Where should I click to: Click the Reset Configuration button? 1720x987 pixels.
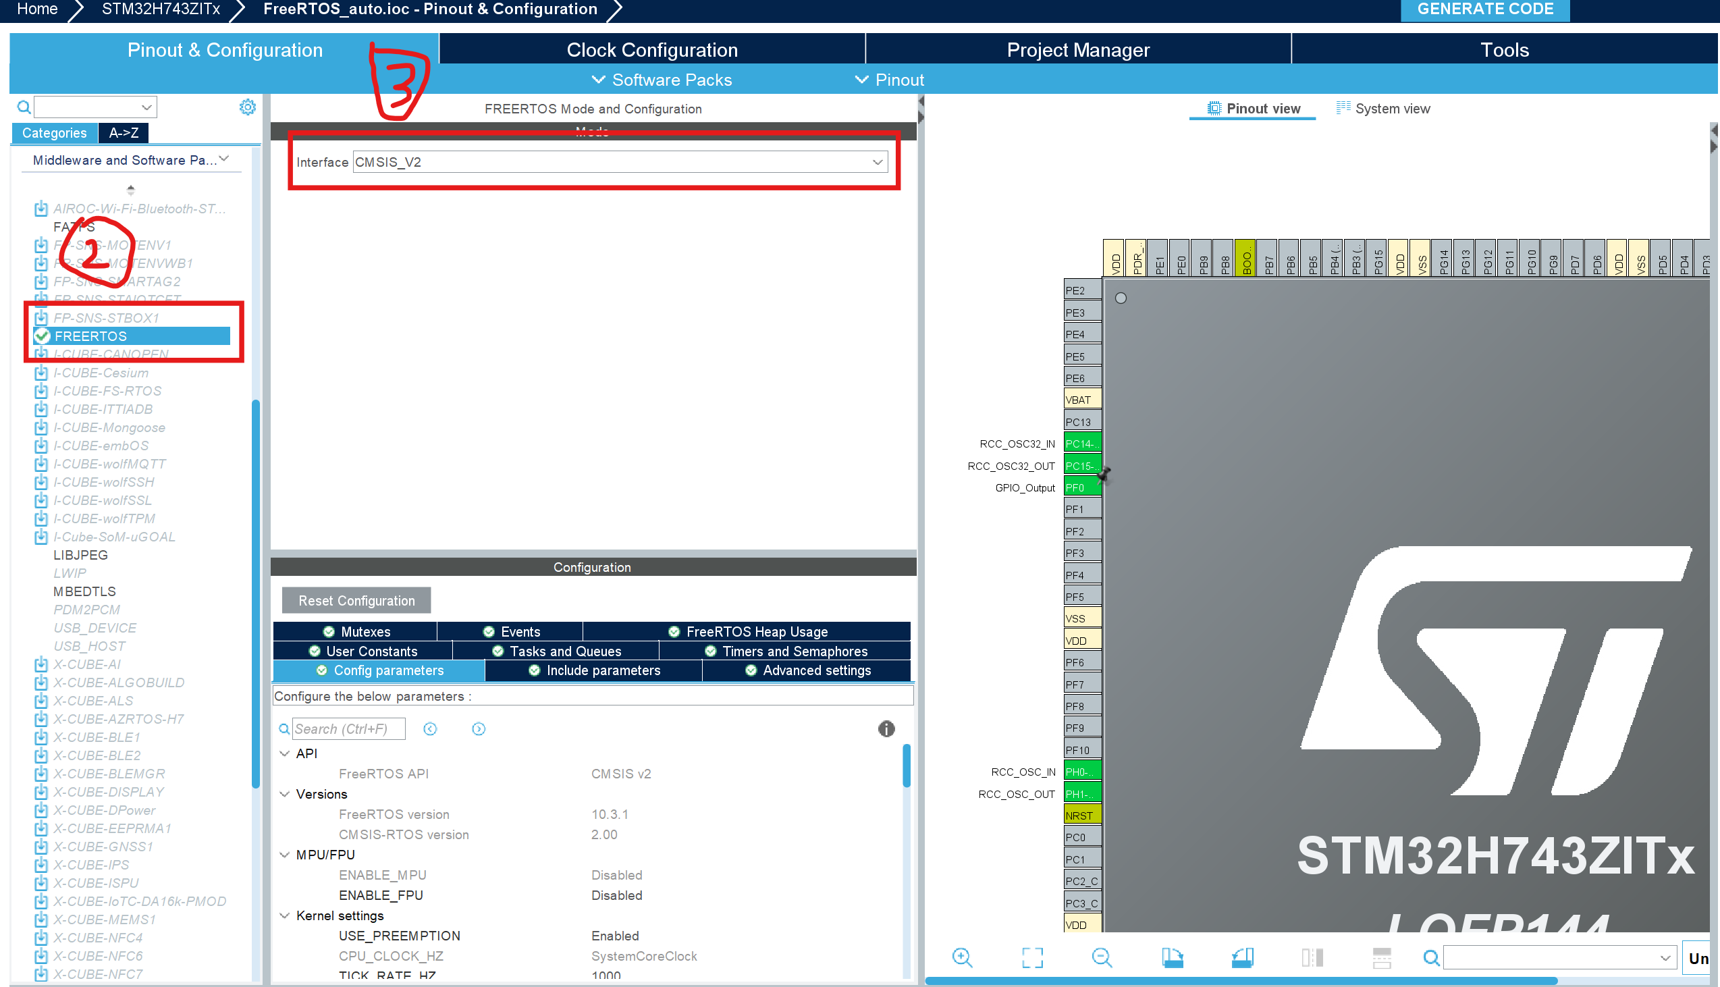356,600
